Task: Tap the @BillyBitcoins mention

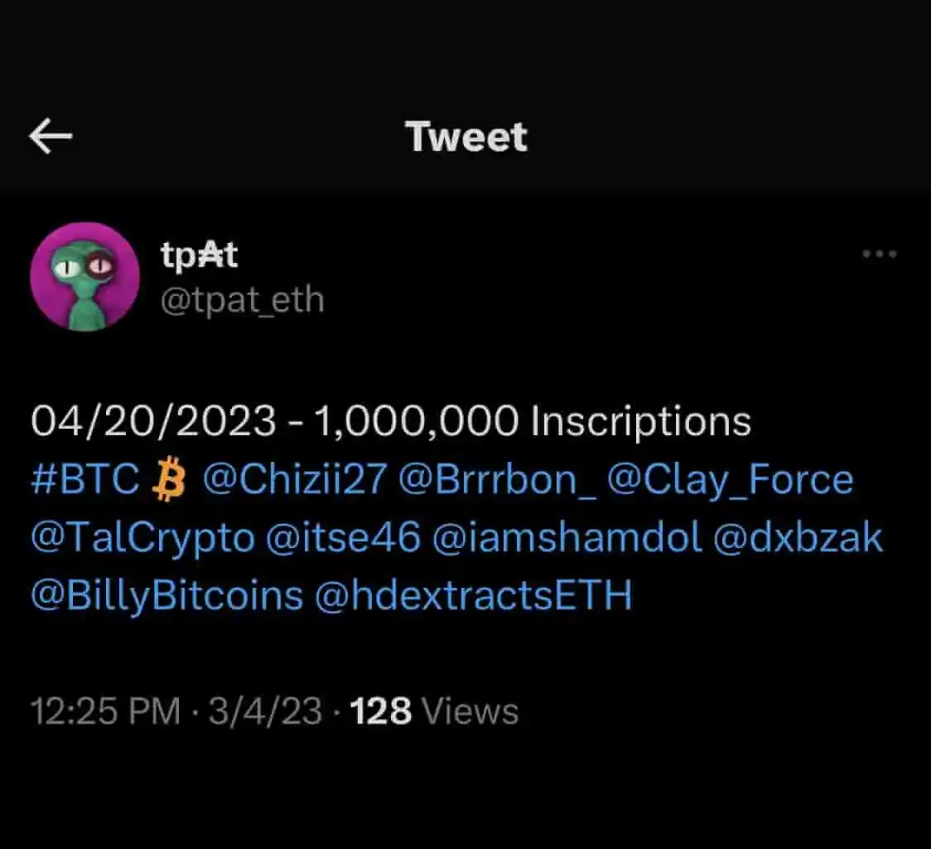Action: (x=166, y=595)
